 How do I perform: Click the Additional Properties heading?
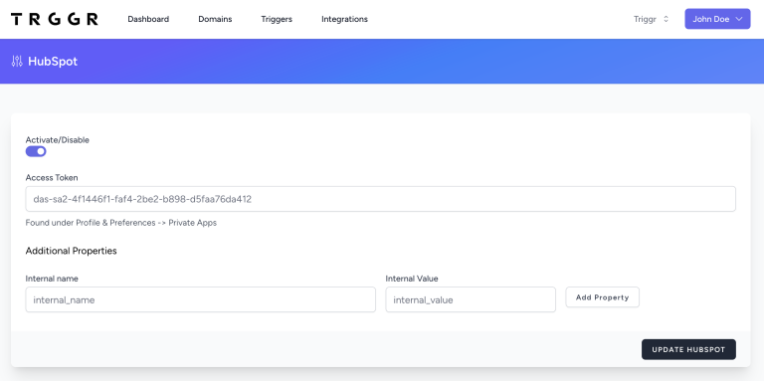72,251
